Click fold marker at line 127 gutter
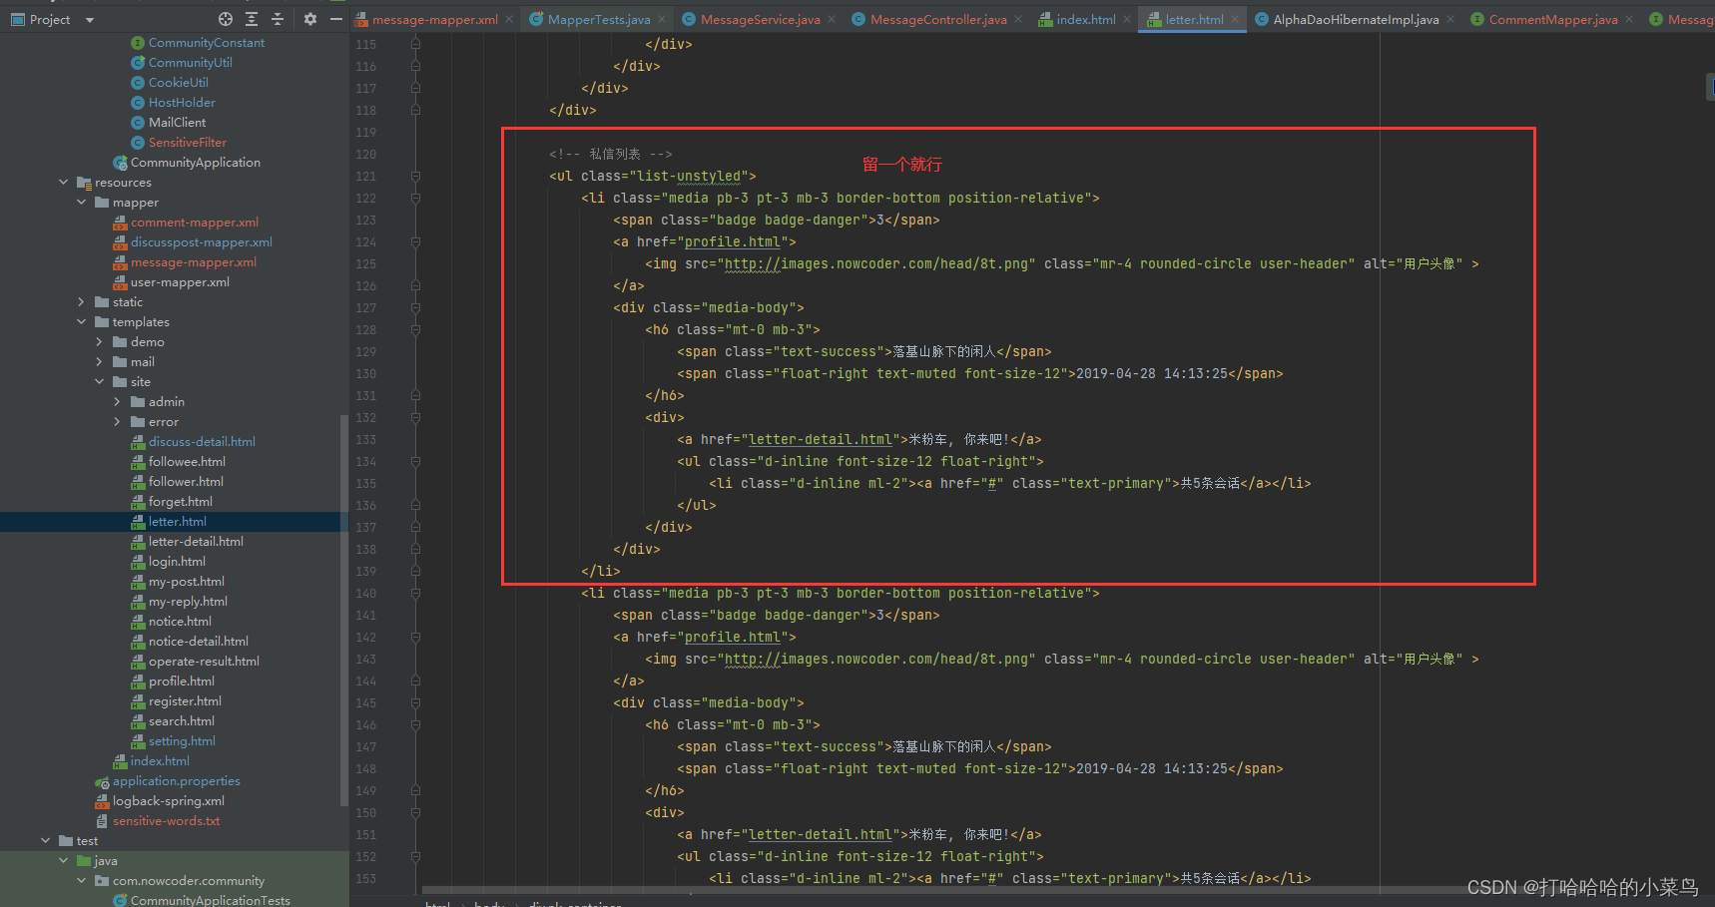The height and width of the screenshot is (907, 1715). click(415, 307)
